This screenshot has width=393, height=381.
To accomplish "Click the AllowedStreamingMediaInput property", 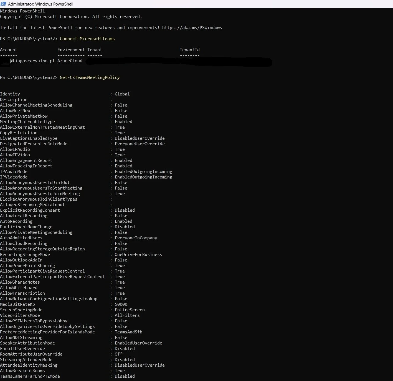I will tap(32, 205).
